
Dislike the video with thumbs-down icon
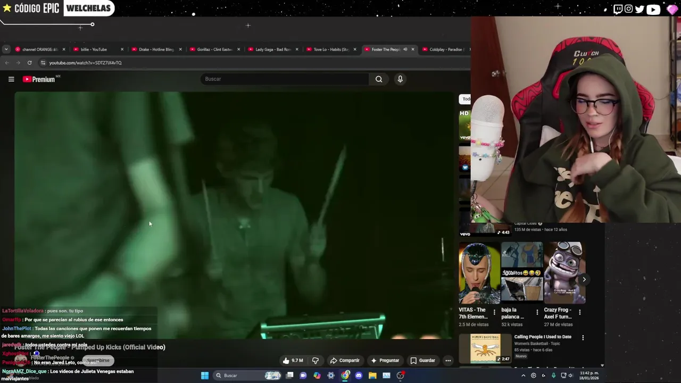(315, 361)
